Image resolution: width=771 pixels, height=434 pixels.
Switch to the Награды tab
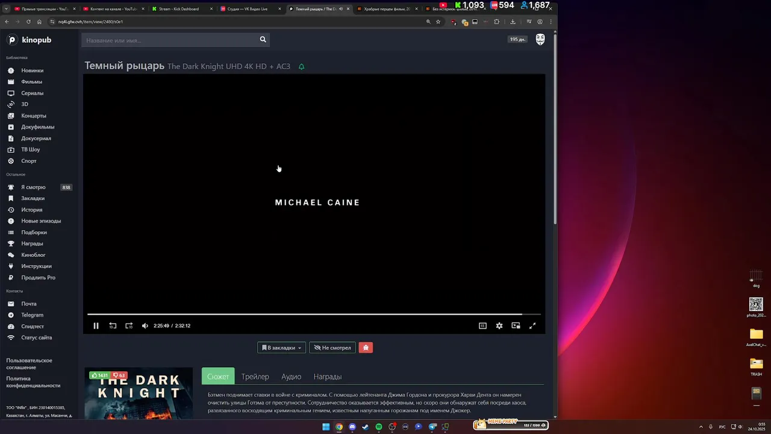tap(328, 377)
